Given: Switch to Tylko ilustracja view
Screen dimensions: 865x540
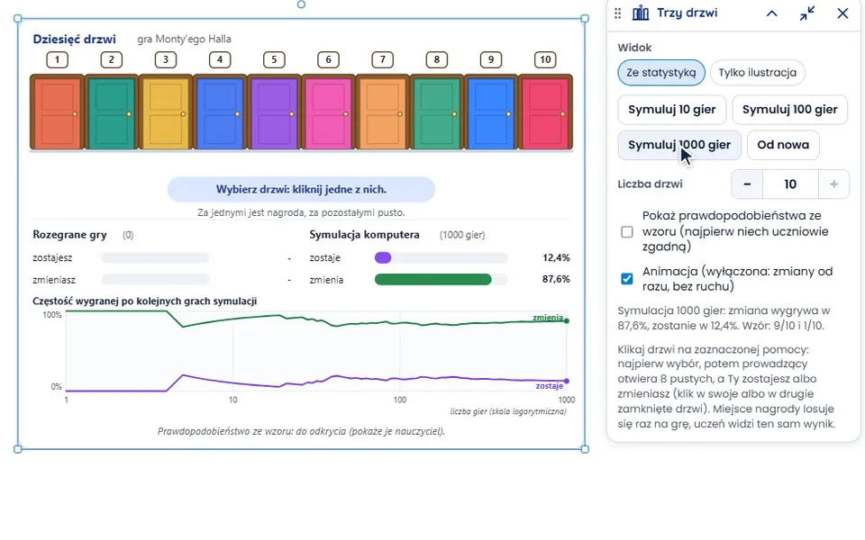Looking at the screenshot, I should (x=758, y=73).
